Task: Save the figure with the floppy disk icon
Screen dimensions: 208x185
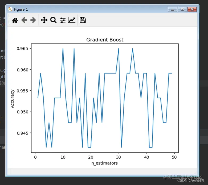Action: click(x=83, y=20)
